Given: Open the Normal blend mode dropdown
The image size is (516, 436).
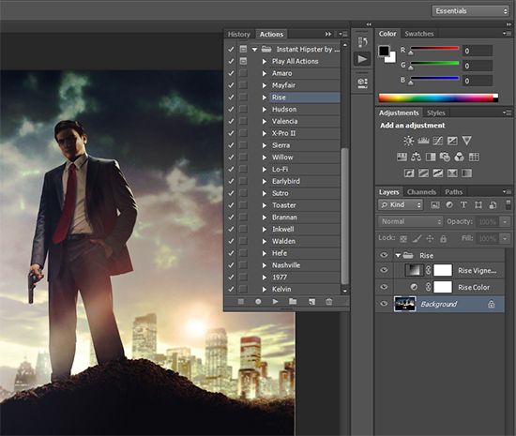Looking at the screenshot, I should coord(410,221).
